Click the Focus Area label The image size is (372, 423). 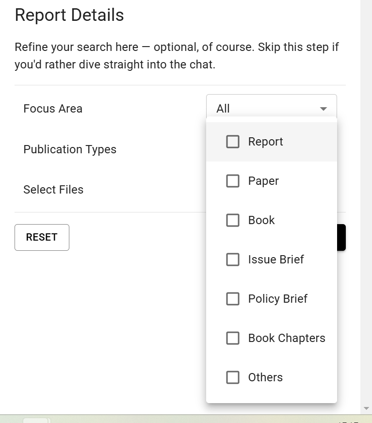click(53, 109)
